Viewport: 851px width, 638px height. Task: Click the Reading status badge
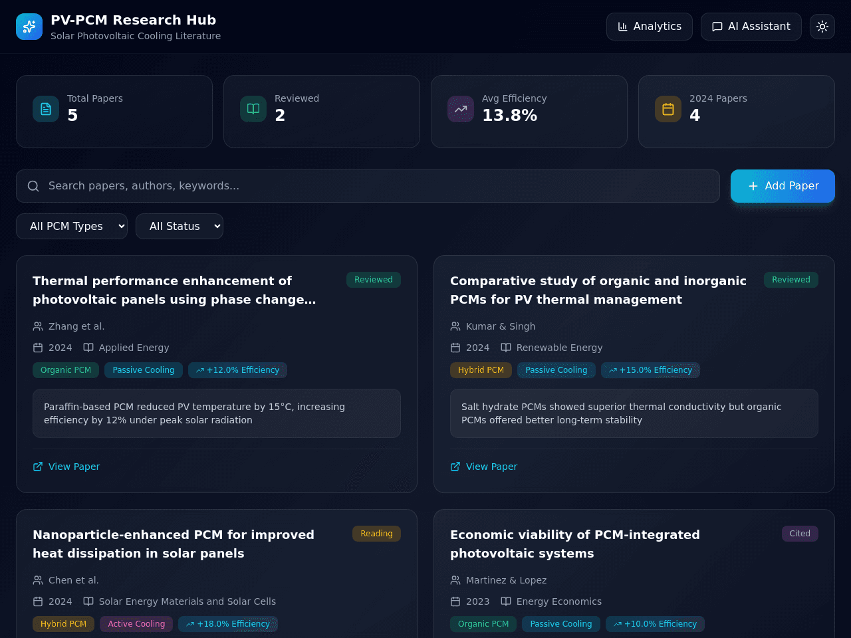click(x=376, y=534)
